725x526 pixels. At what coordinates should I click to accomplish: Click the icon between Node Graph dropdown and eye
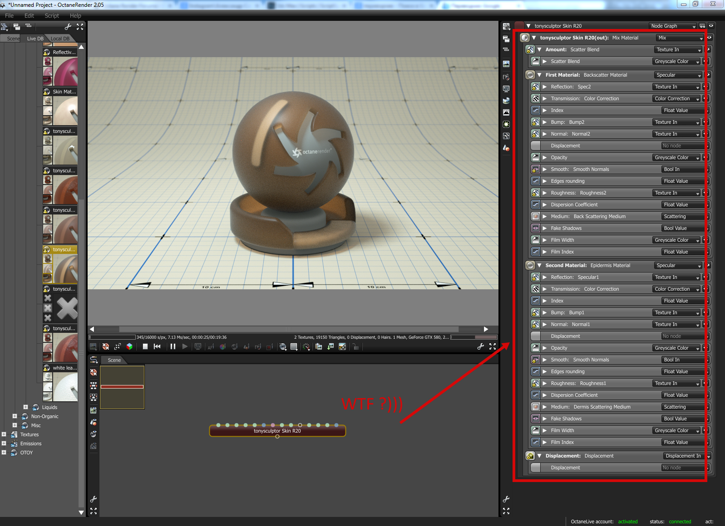(x=702, y=26)
